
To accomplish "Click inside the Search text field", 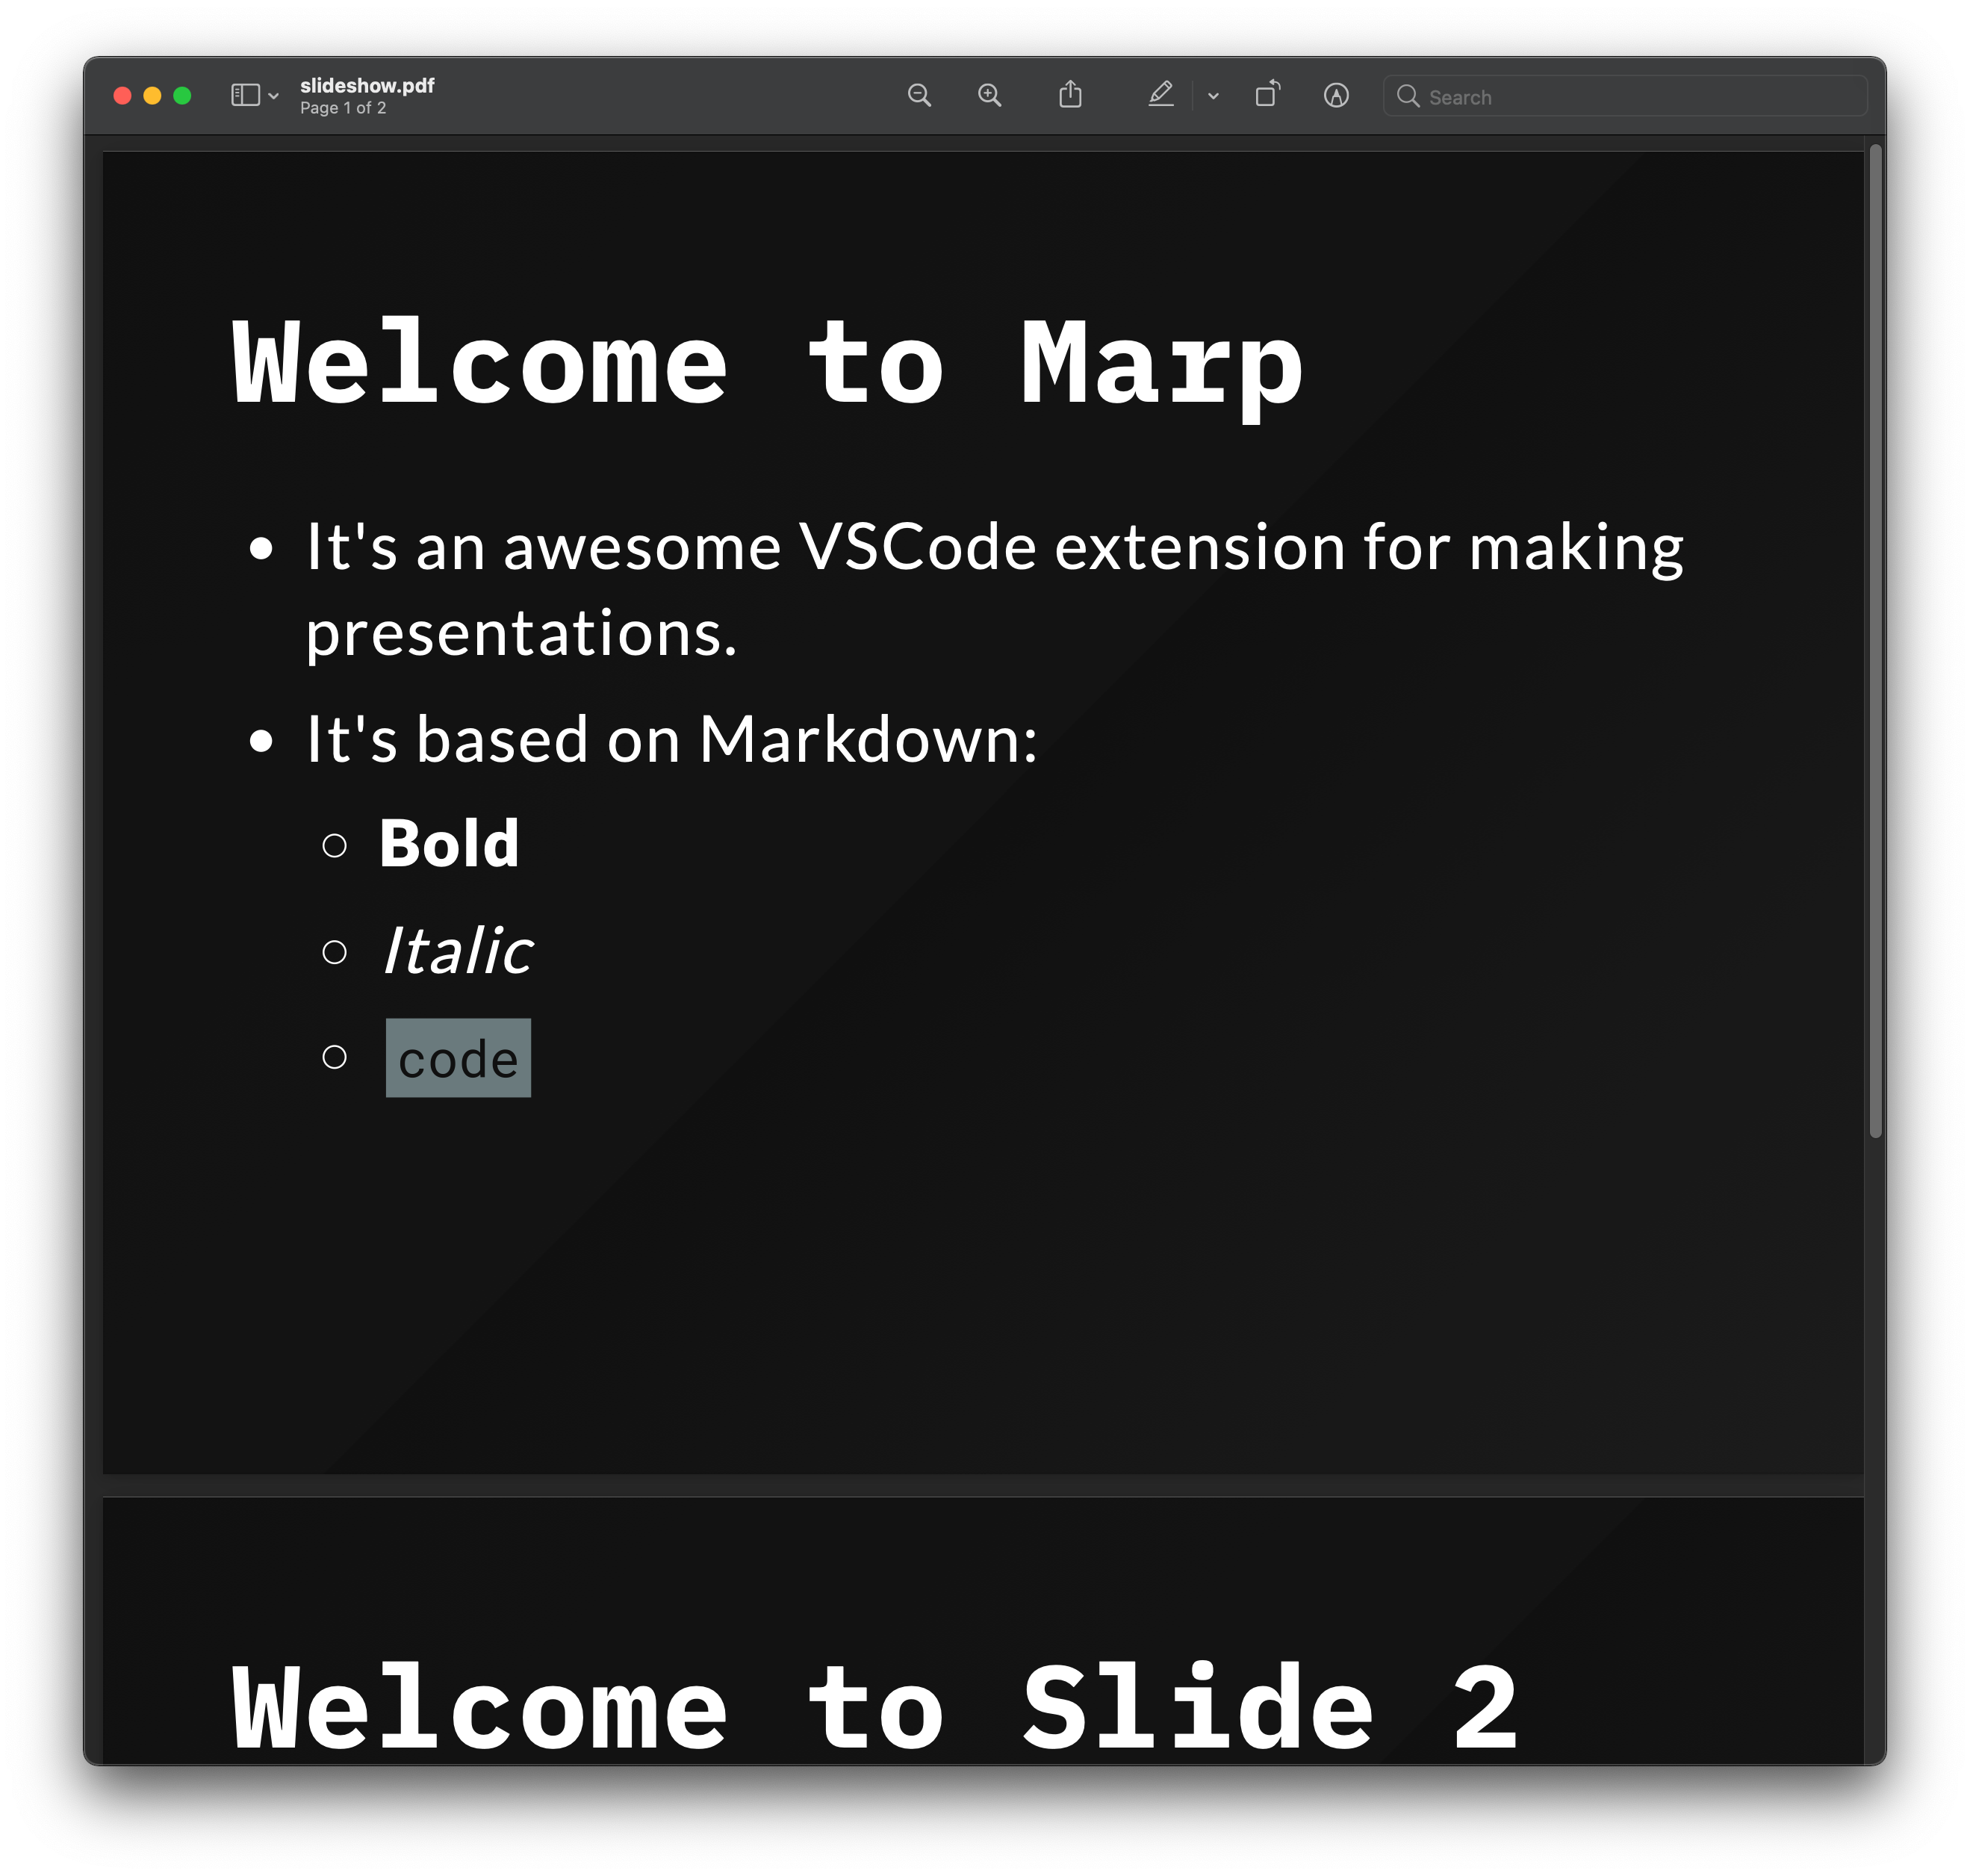I will point(1640,97).
